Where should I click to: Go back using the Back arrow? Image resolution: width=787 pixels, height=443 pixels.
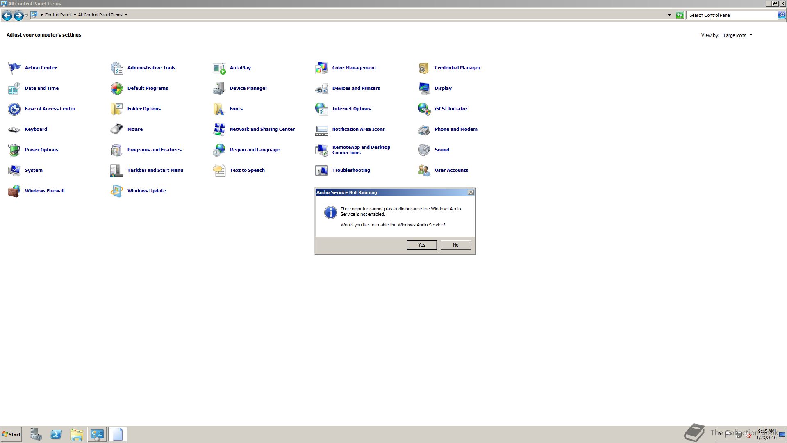(x=7, y=16)
